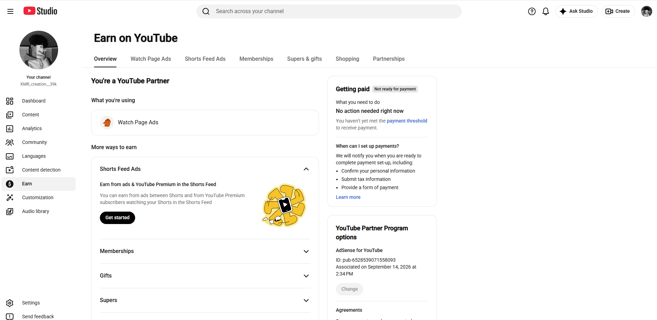Screen dimensions: 657x320
Task: Click the search across your channel field
Action: [x=329, y=11]
